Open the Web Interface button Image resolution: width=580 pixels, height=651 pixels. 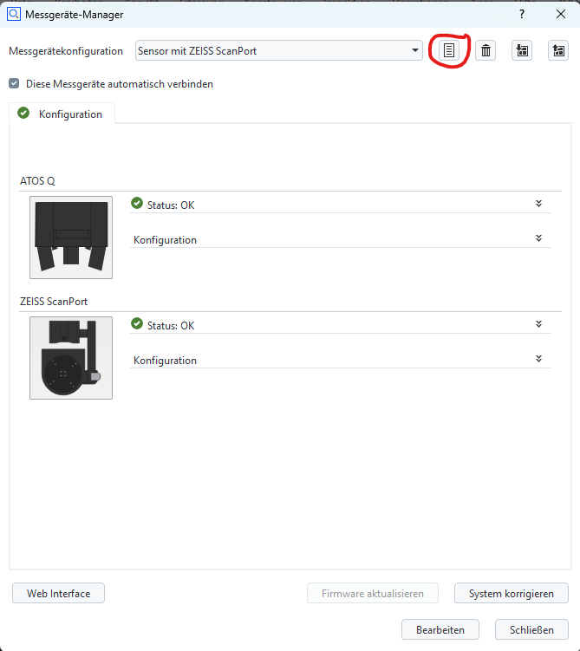58,593
